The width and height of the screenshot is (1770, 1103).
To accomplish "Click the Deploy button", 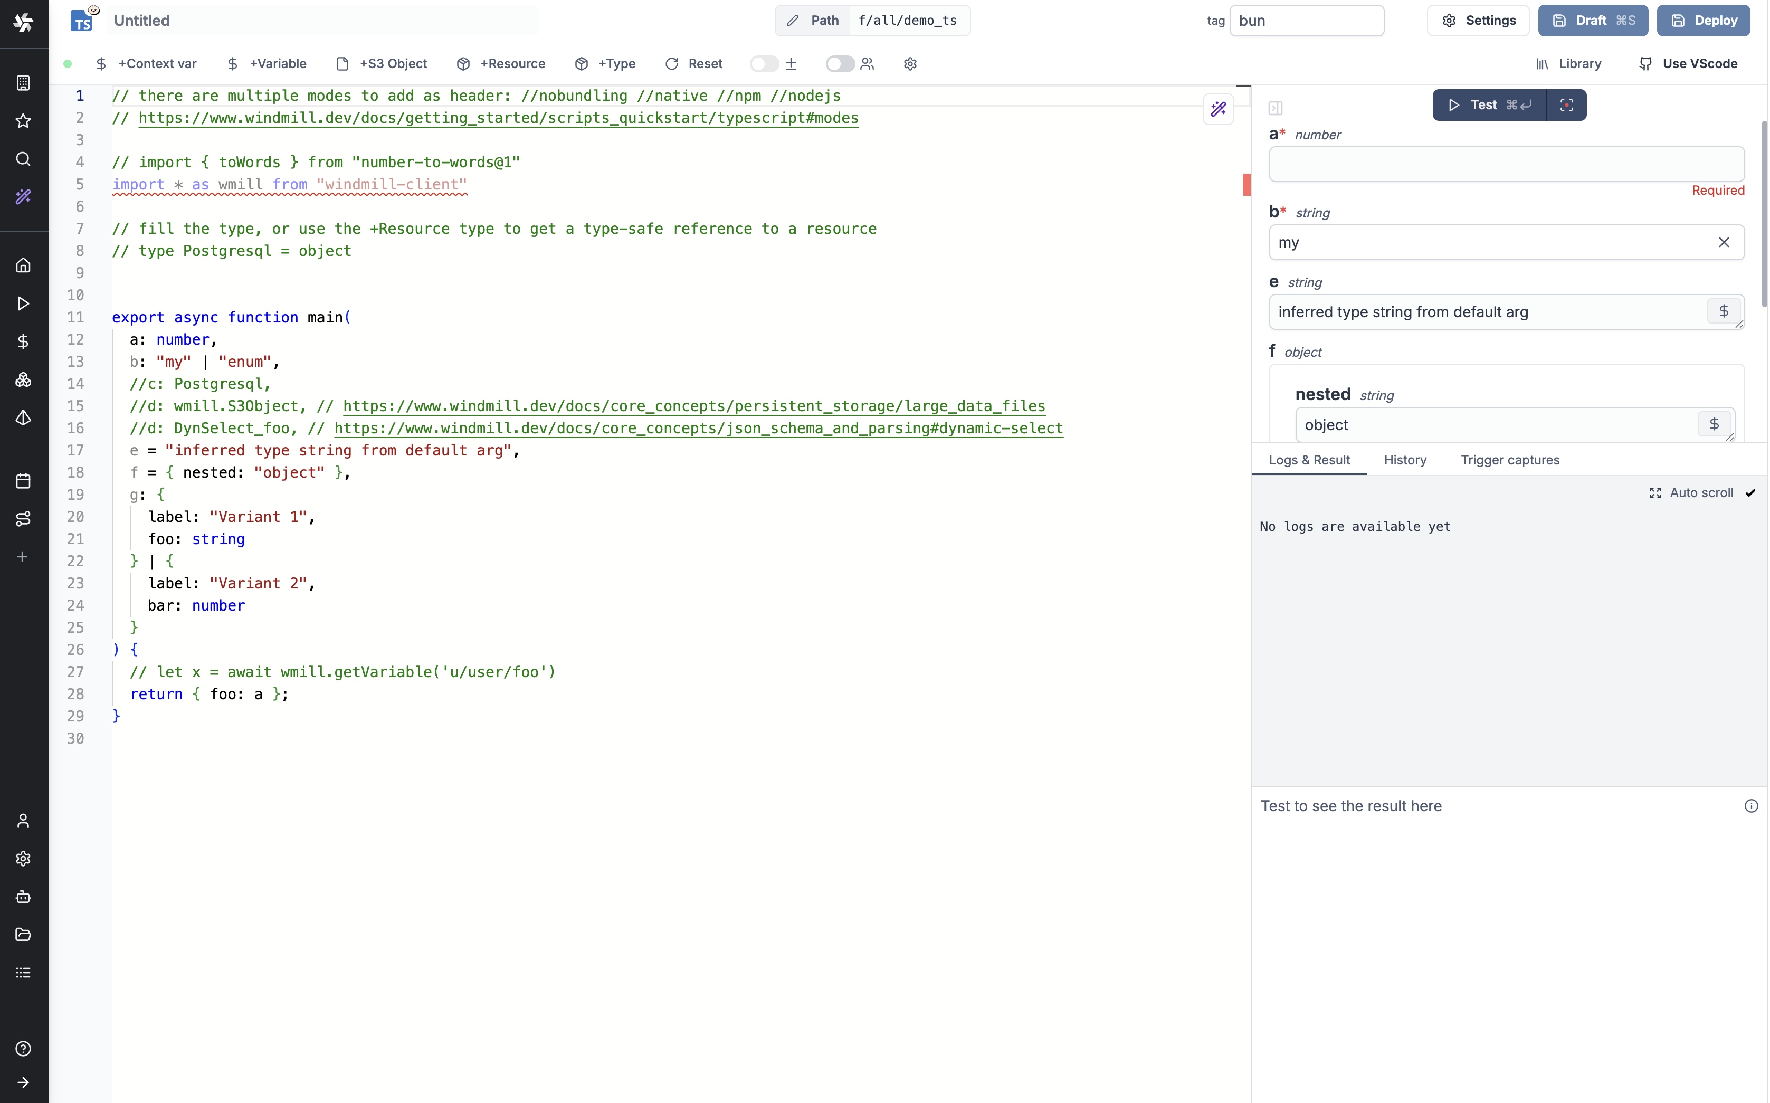I will (1703, 21).
